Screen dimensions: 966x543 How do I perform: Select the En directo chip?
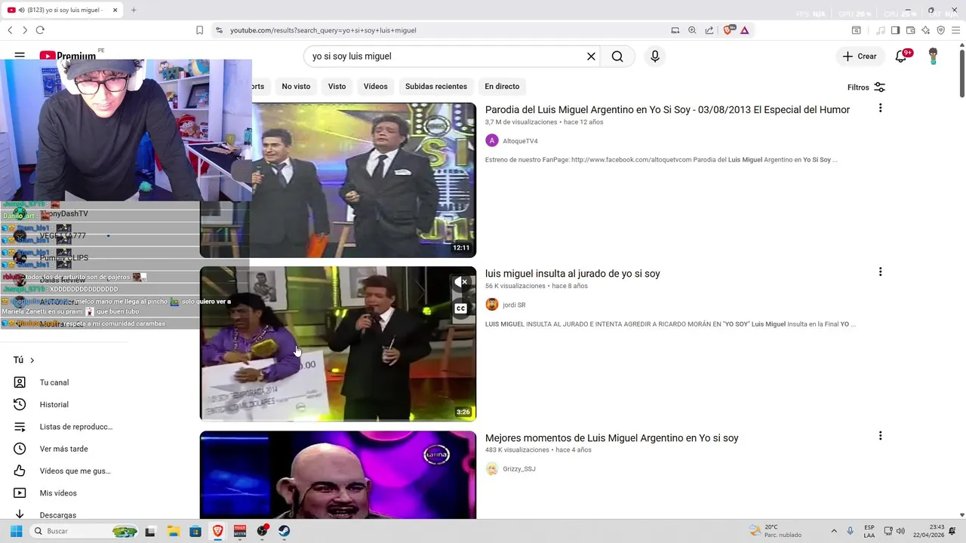point(502,86)
